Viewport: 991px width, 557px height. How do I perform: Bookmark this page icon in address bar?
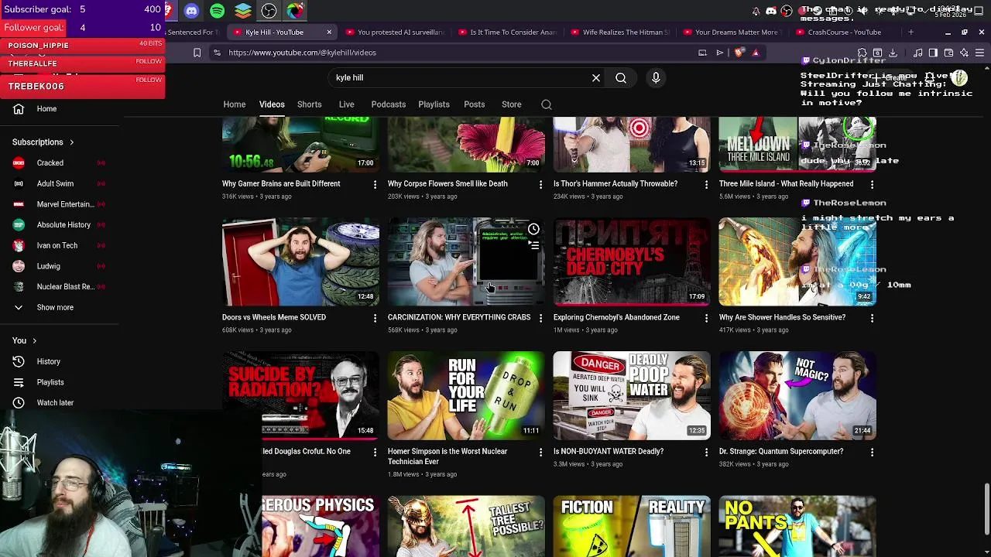pyautogui.click(x=197, y=53)
